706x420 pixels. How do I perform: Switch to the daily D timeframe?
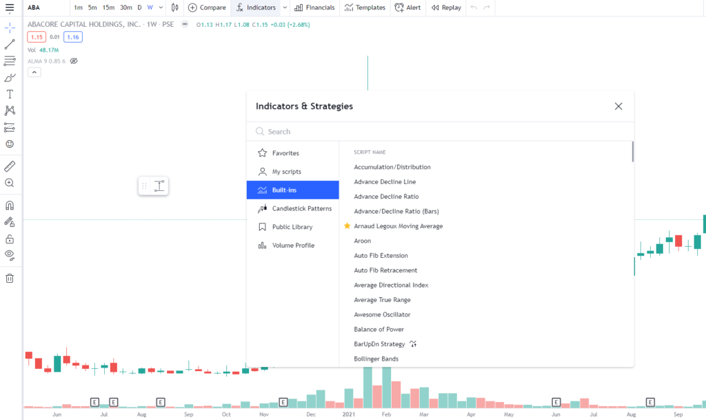coord(139,8)
